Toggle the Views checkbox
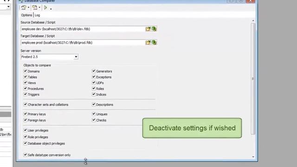The width and height of the screenshot is (297, 167). pyautogui.click(x=25, y=83)
